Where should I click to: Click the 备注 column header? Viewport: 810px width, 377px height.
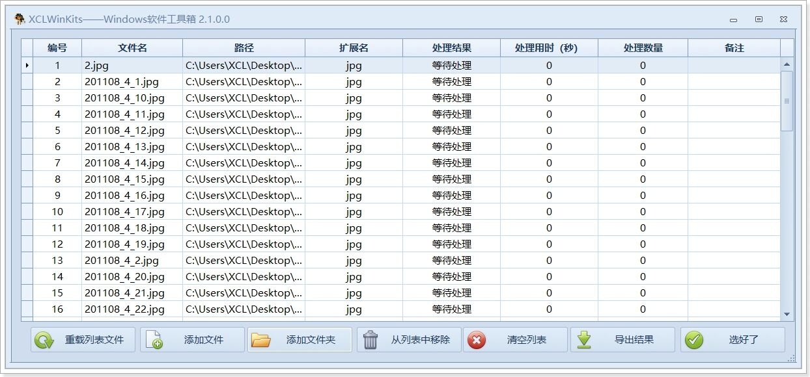(x=734, y=48)
